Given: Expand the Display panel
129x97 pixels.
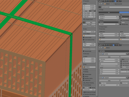Looking at the screenshot, I should 84,70.
